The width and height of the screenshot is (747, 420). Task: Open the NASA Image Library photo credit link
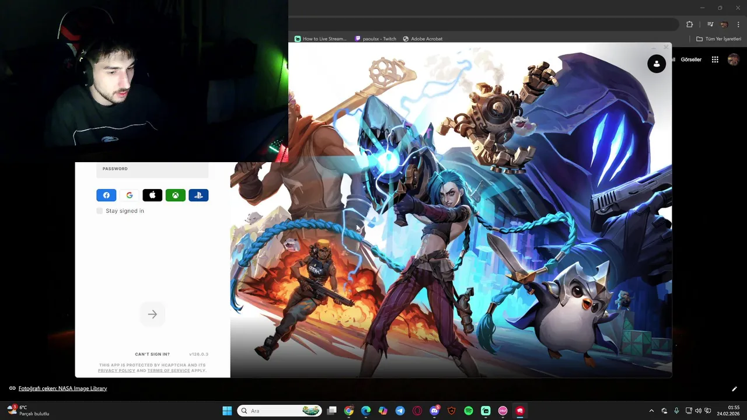pyautogui.click(x=62, y=388)
